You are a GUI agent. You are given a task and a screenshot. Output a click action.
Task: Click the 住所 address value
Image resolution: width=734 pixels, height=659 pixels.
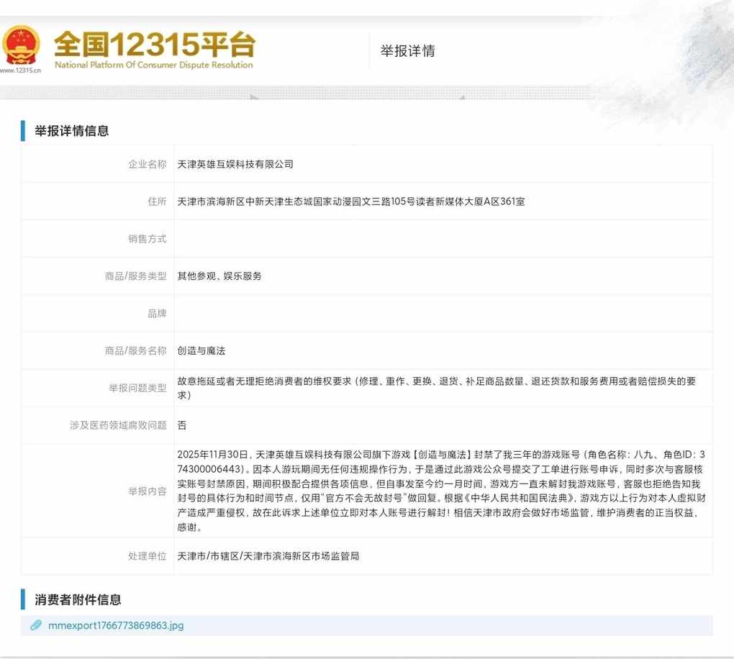coord(351,201)
